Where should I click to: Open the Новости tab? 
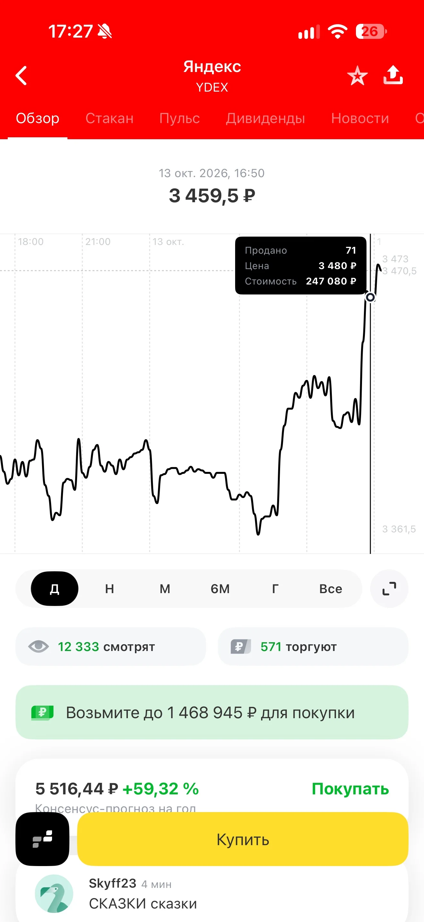point(360,118)
